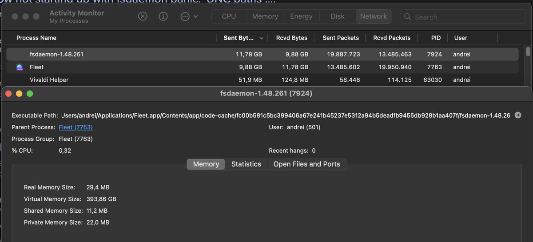Click PID 63030 of Vivaldi Helper
Viewport: 533px width, 242px height.
click(432, 80)
